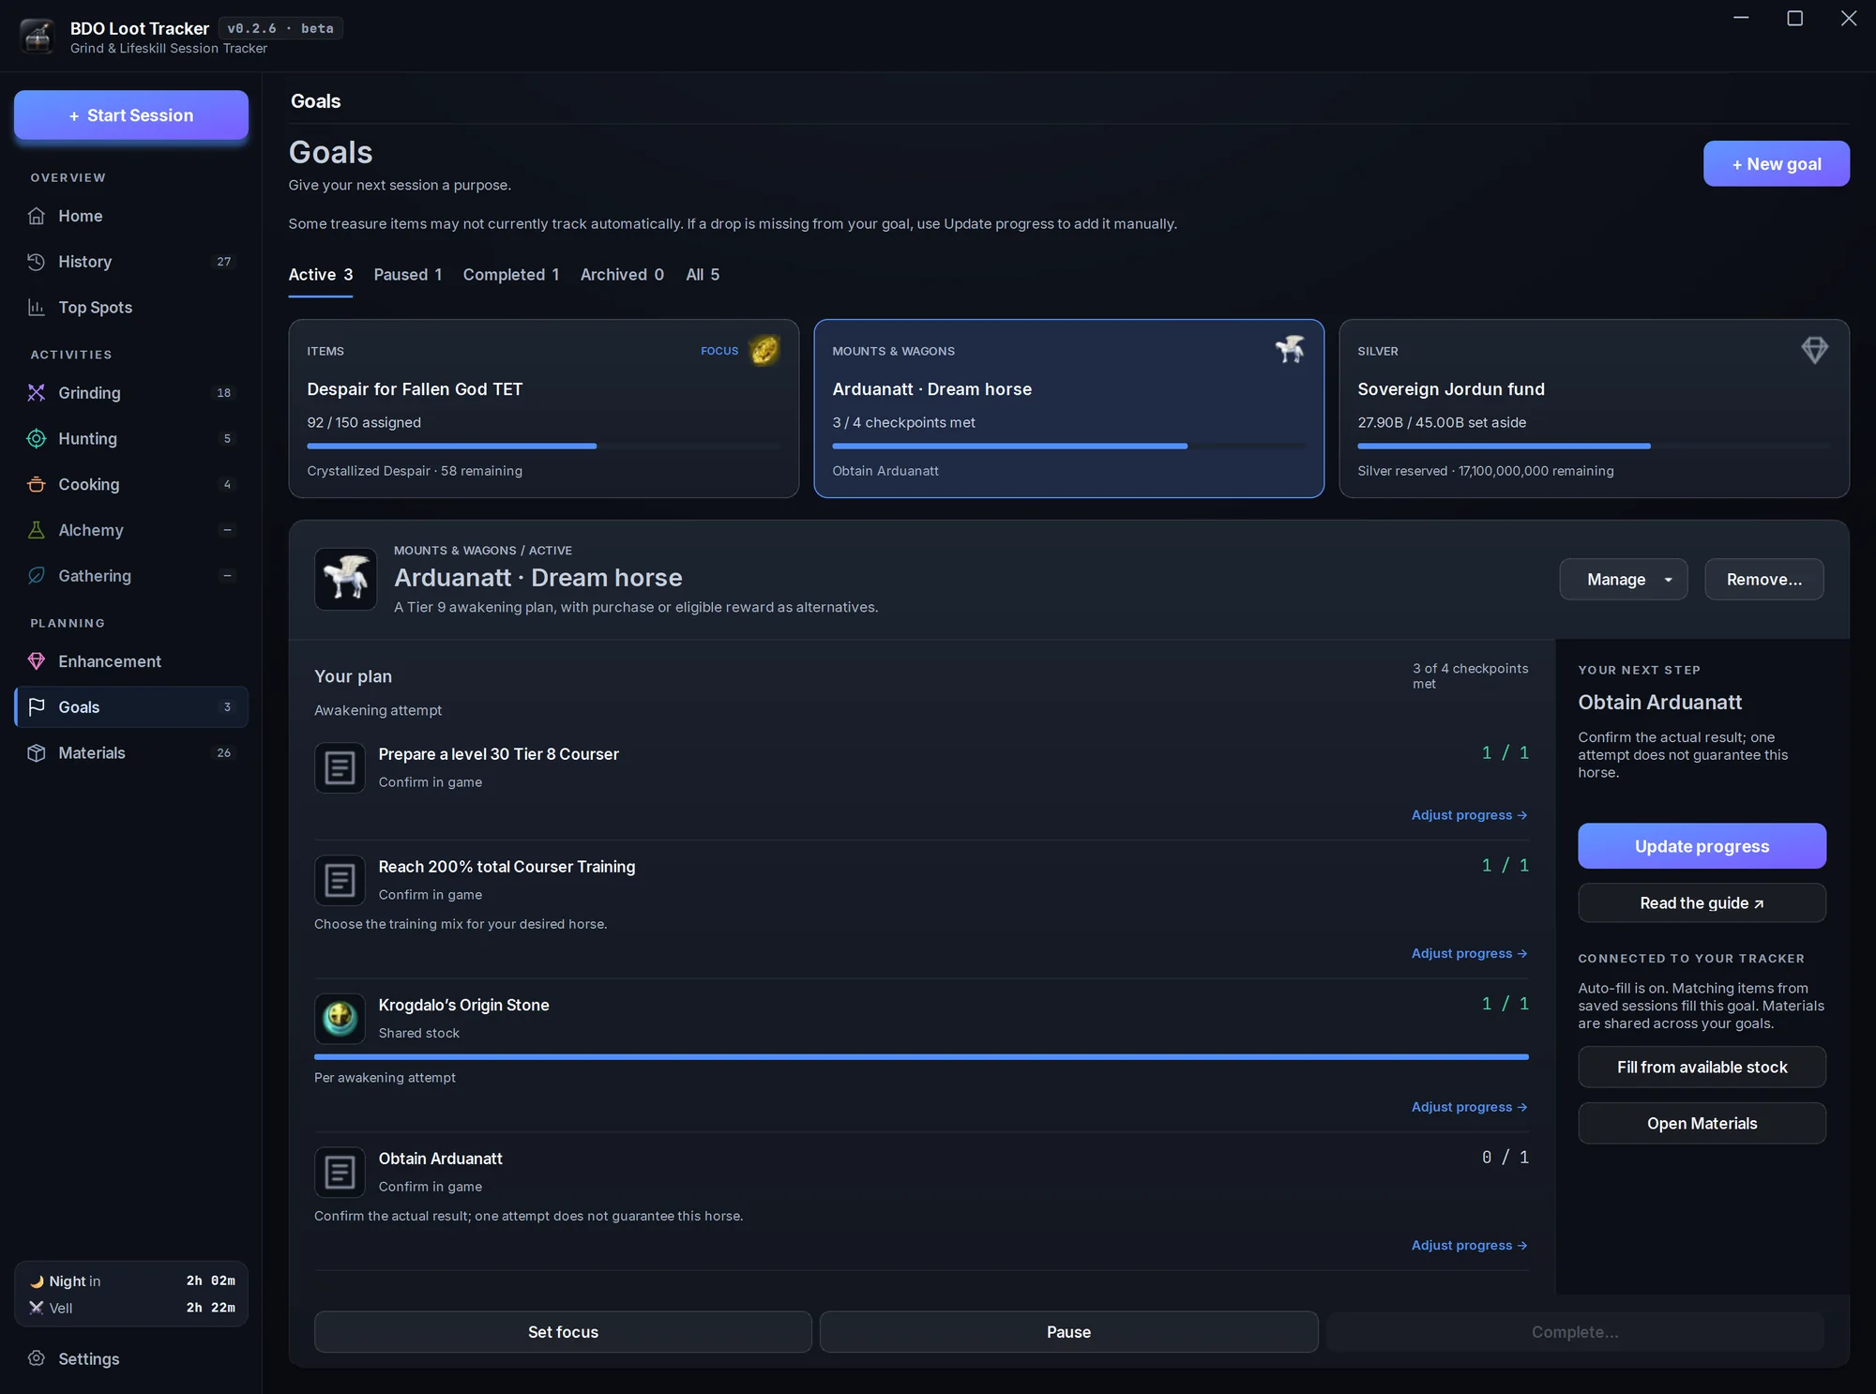Click the Arduanatt horse thumbnail in detail header
The width and height of the screenshot is (1876, 1394).
click(x=345, y=579)
